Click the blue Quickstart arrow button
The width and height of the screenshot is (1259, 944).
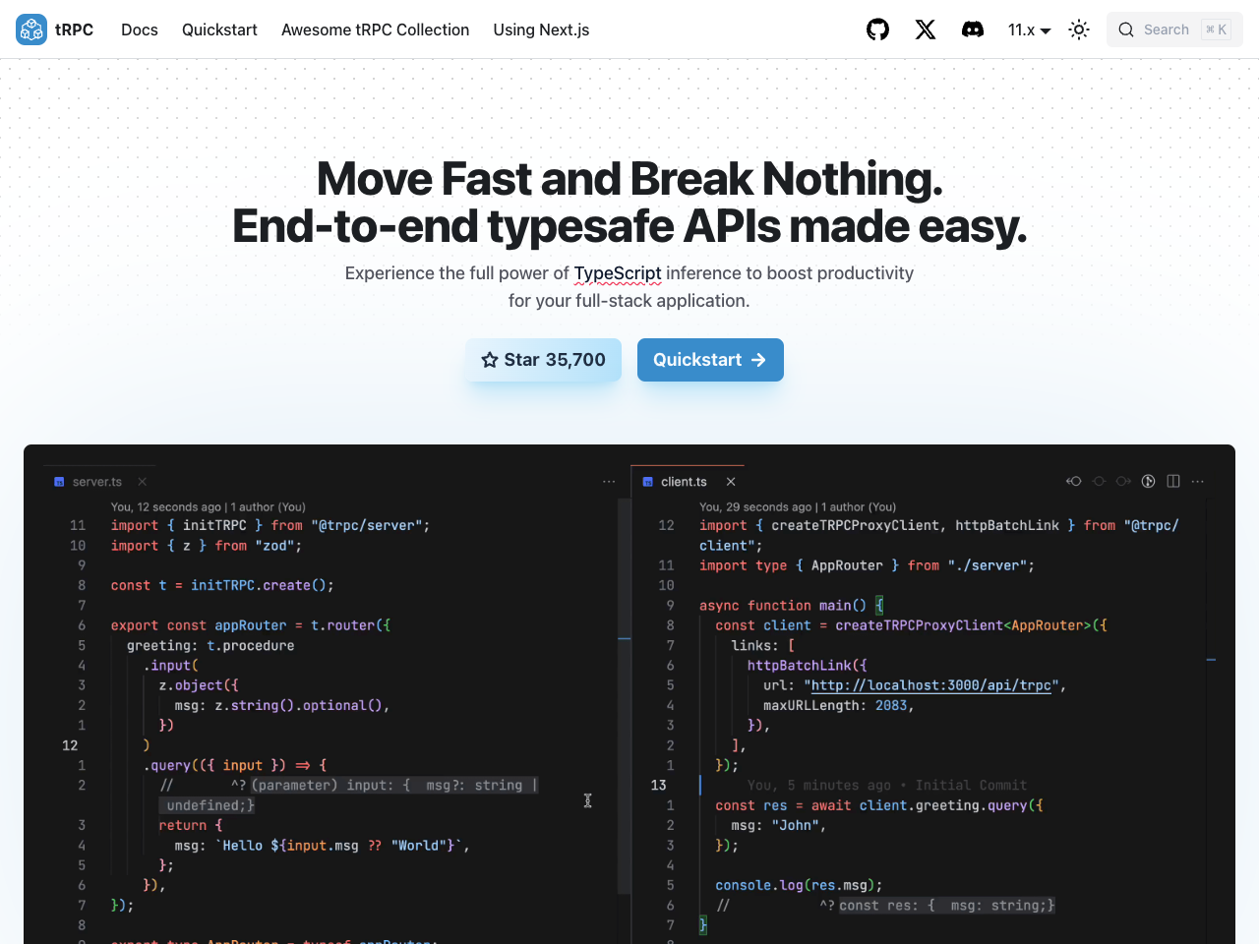click(x=710, y=360)
